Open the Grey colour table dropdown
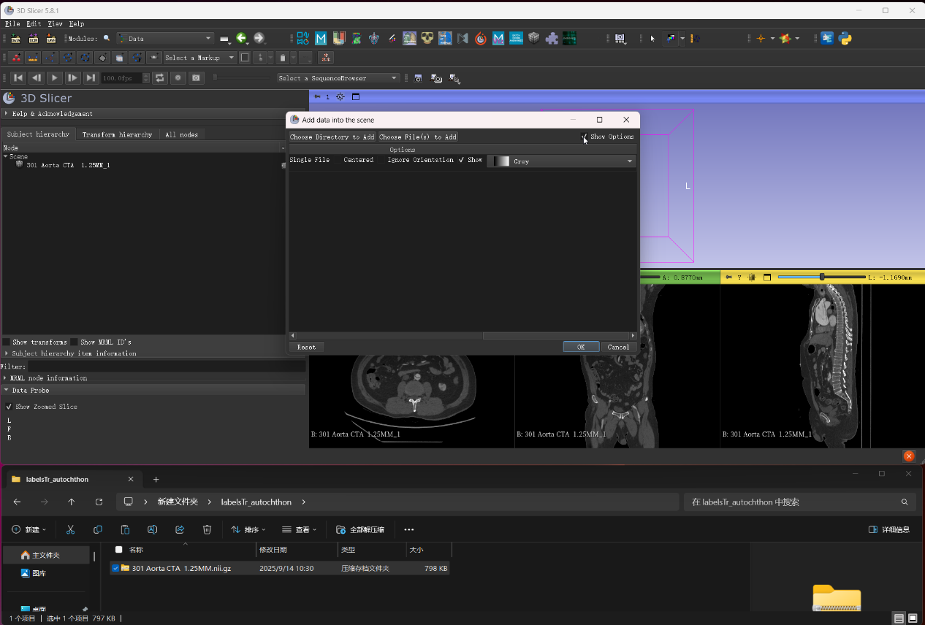This screenshot has width=925, height=625. point(561,161)
